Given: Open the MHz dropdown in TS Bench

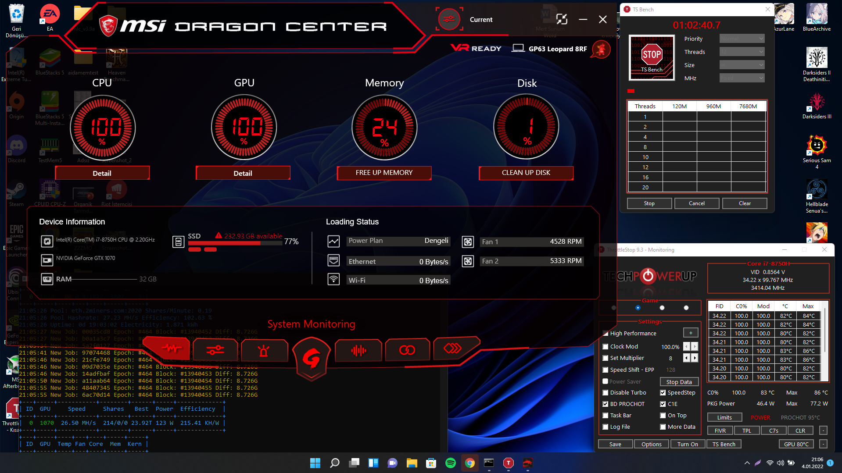Looking at the screenshot, I should tap(742, 78).
